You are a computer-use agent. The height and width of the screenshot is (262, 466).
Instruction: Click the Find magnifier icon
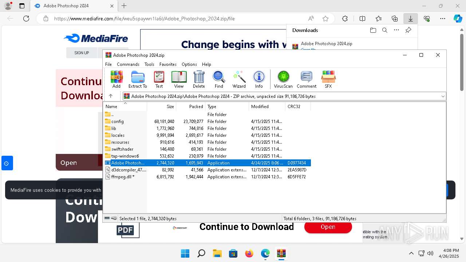coord(219,79)
